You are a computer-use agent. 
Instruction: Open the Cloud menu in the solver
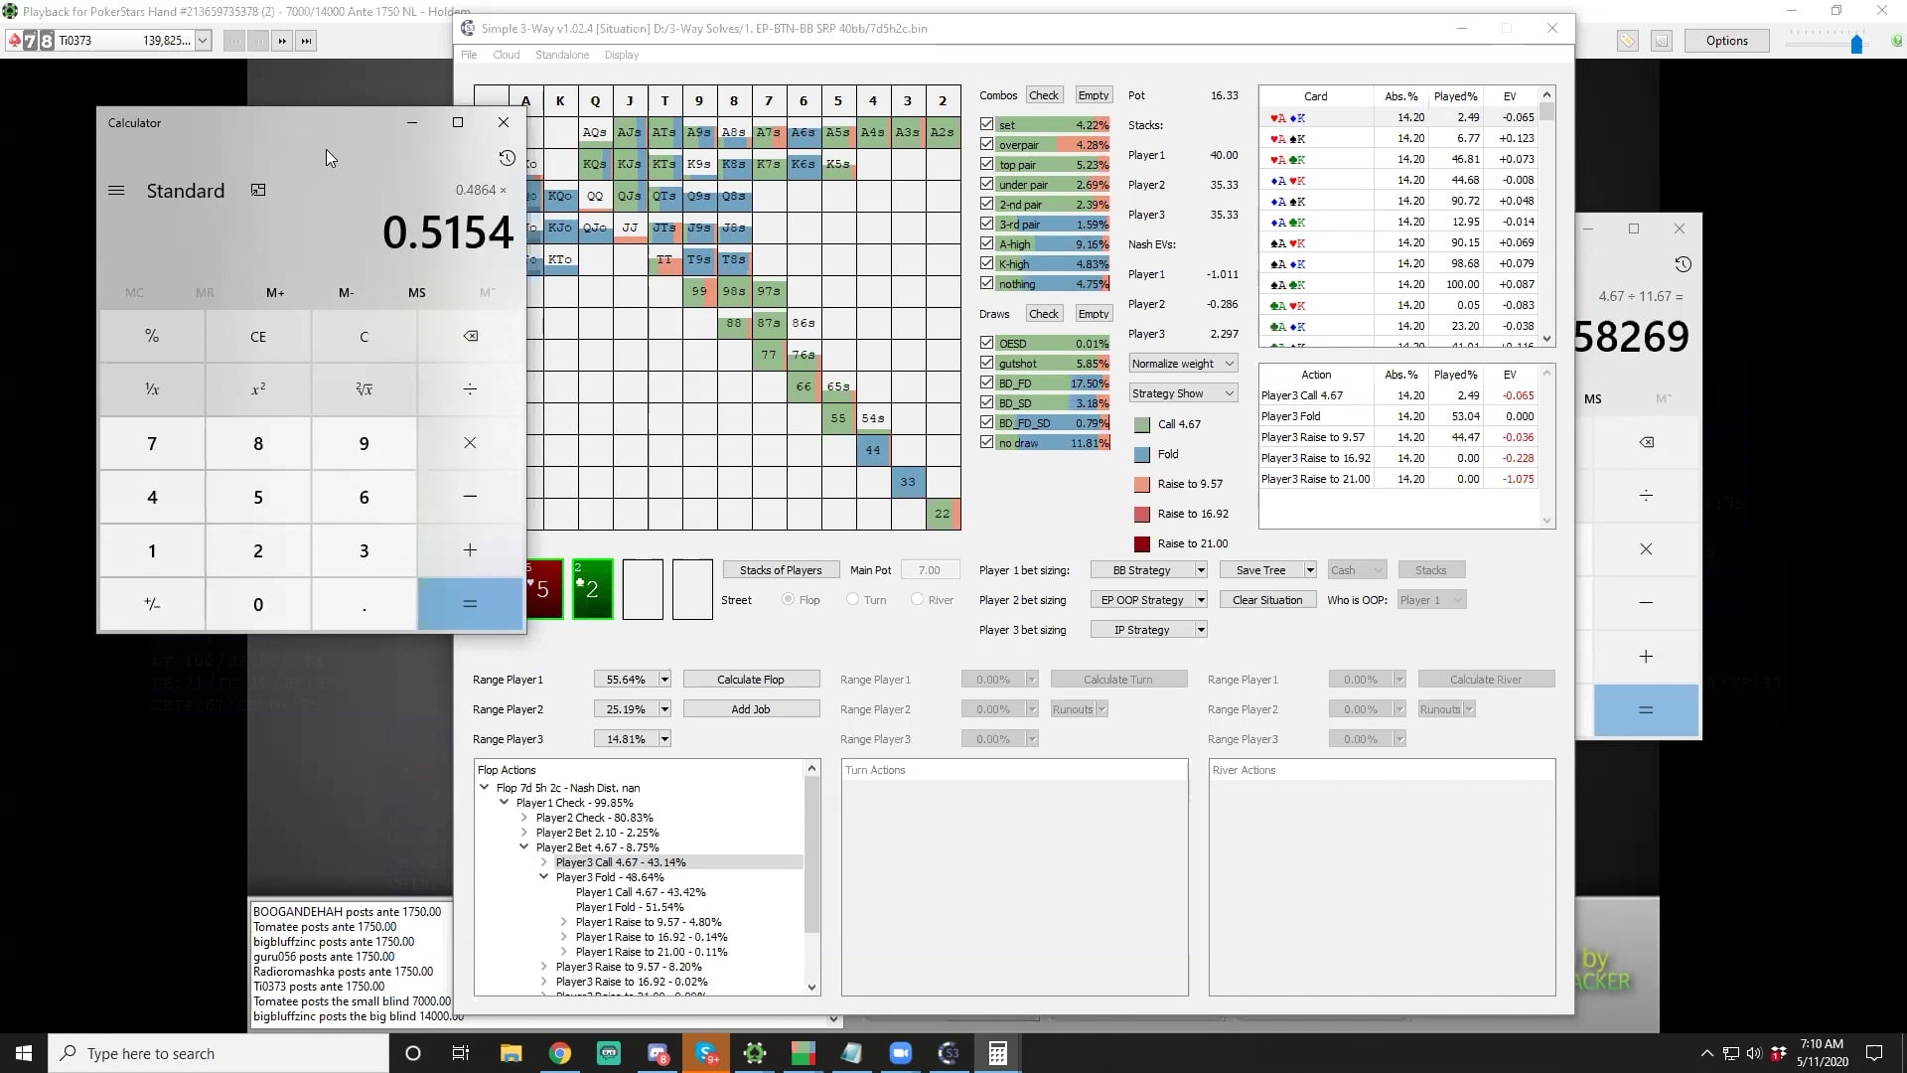pos(507,55)
